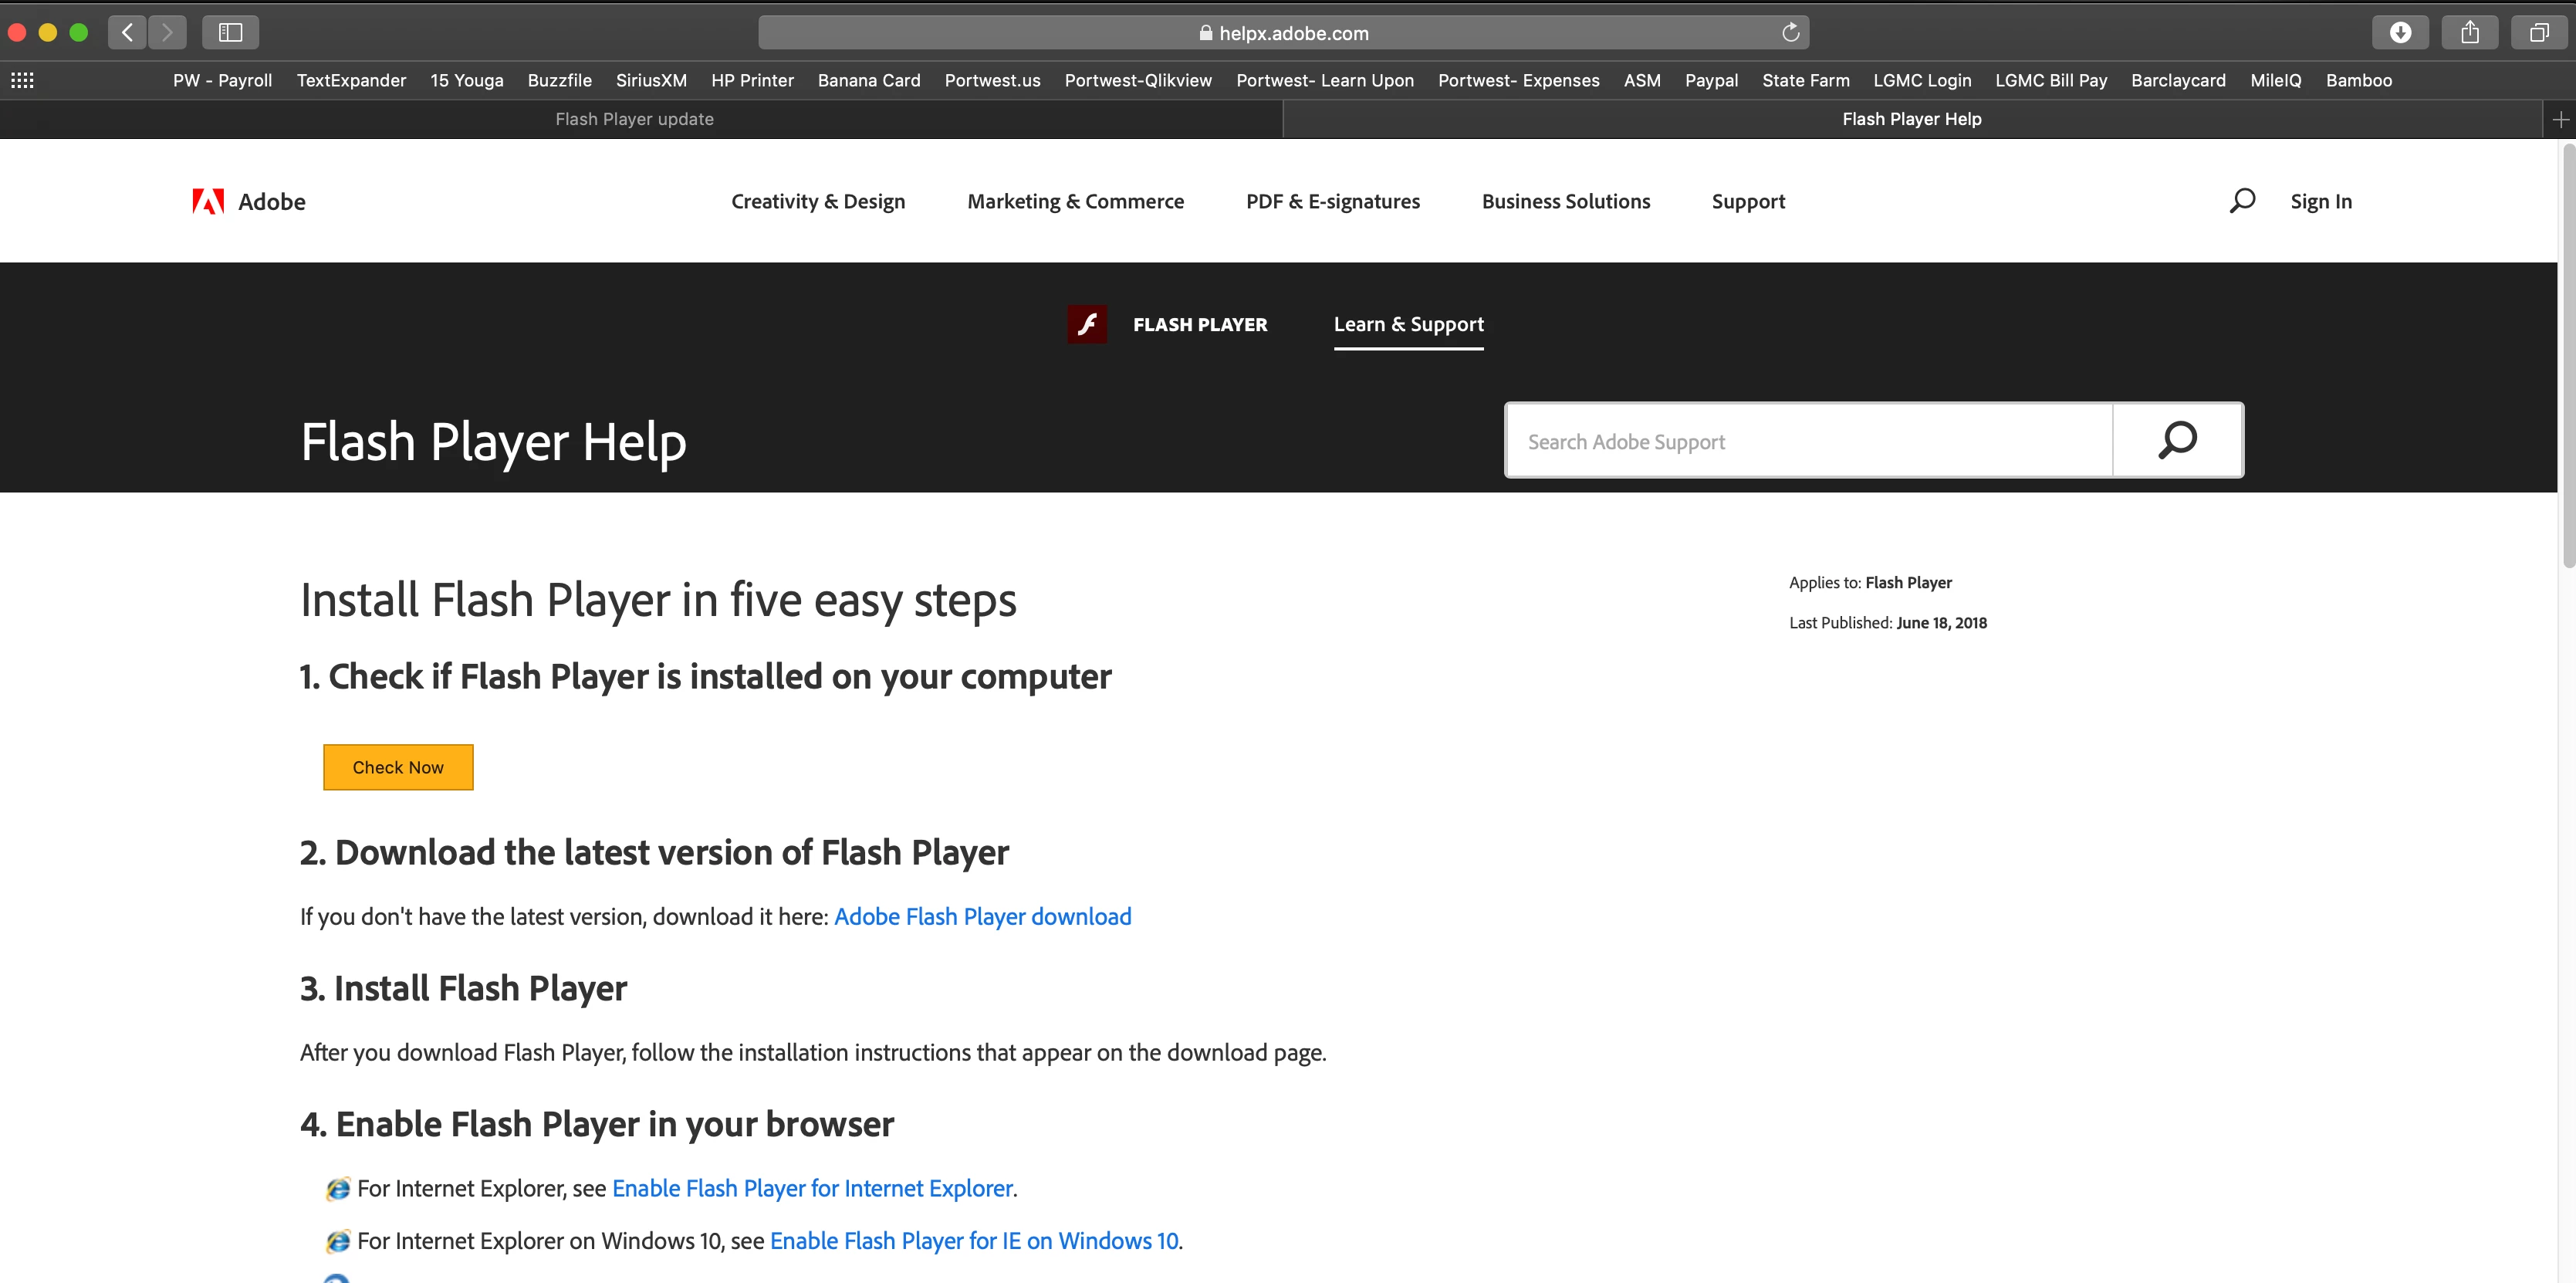Switch to the Flash Player update tab

[x=634, y=119]
